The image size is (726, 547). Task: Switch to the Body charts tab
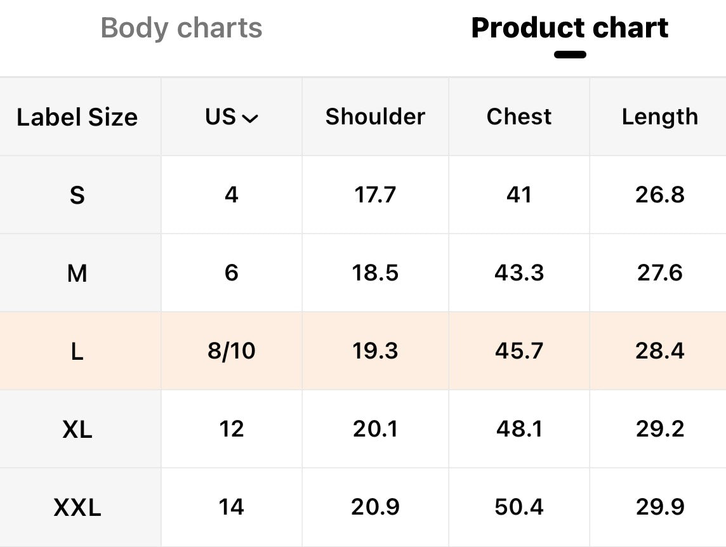pyautogui.click(x=181, y=28)
